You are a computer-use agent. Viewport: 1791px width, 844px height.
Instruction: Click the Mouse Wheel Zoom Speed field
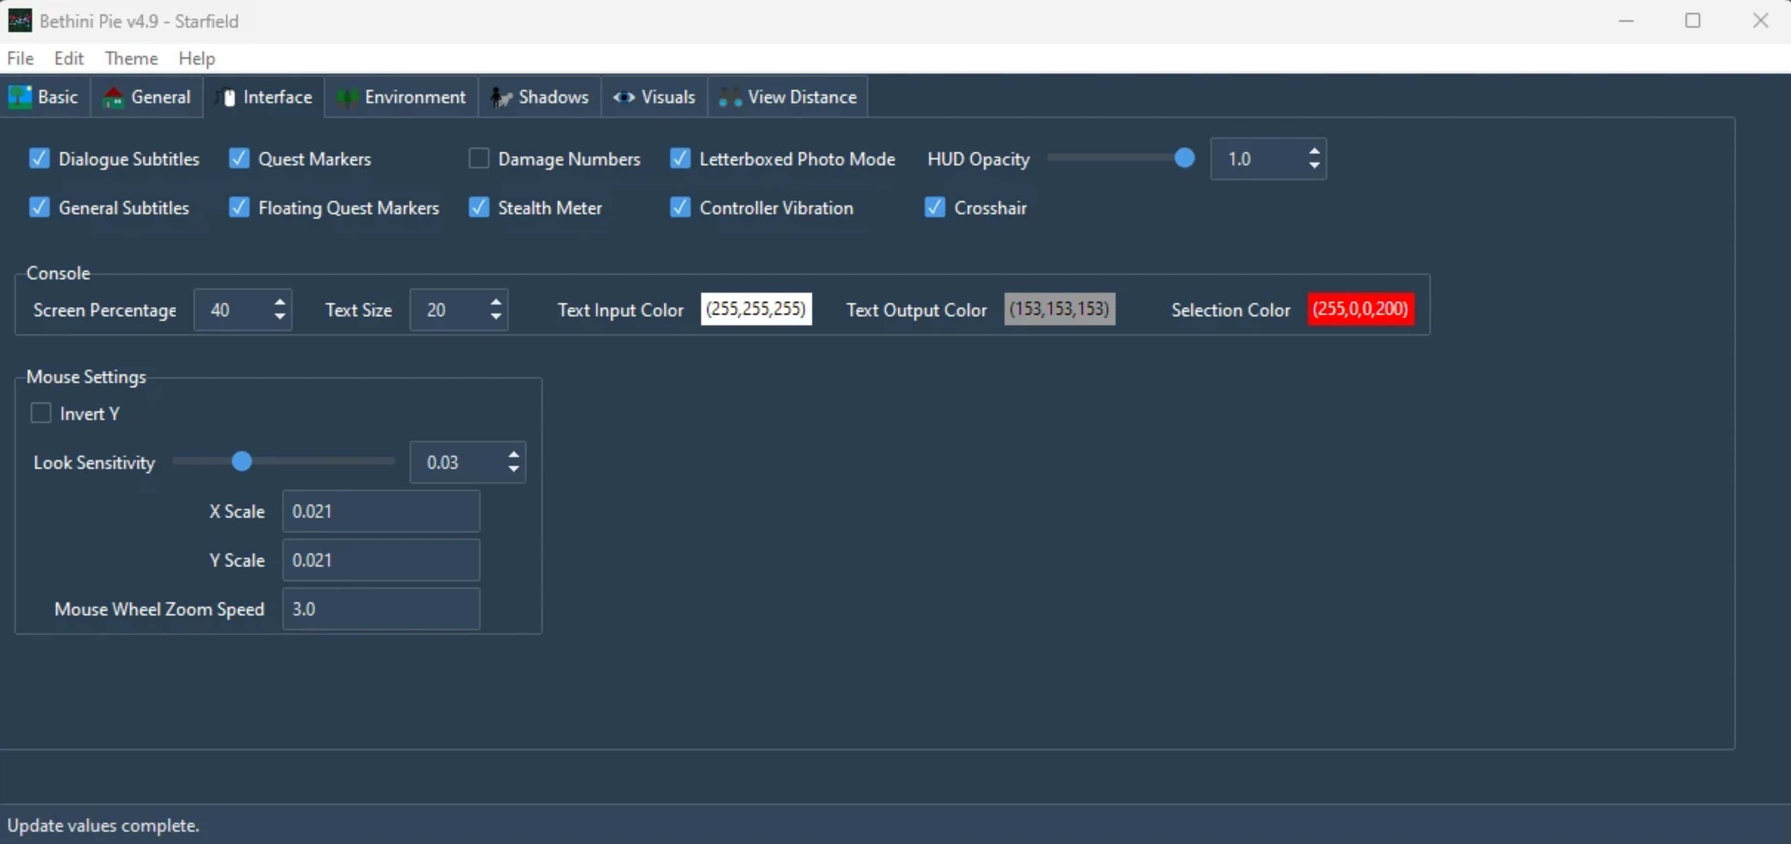coord(380,609)
